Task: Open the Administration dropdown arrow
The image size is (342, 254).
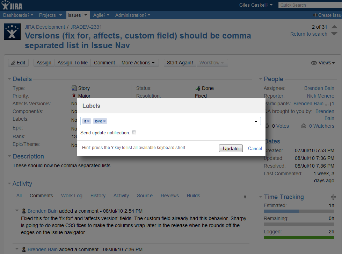Action: 149,15
